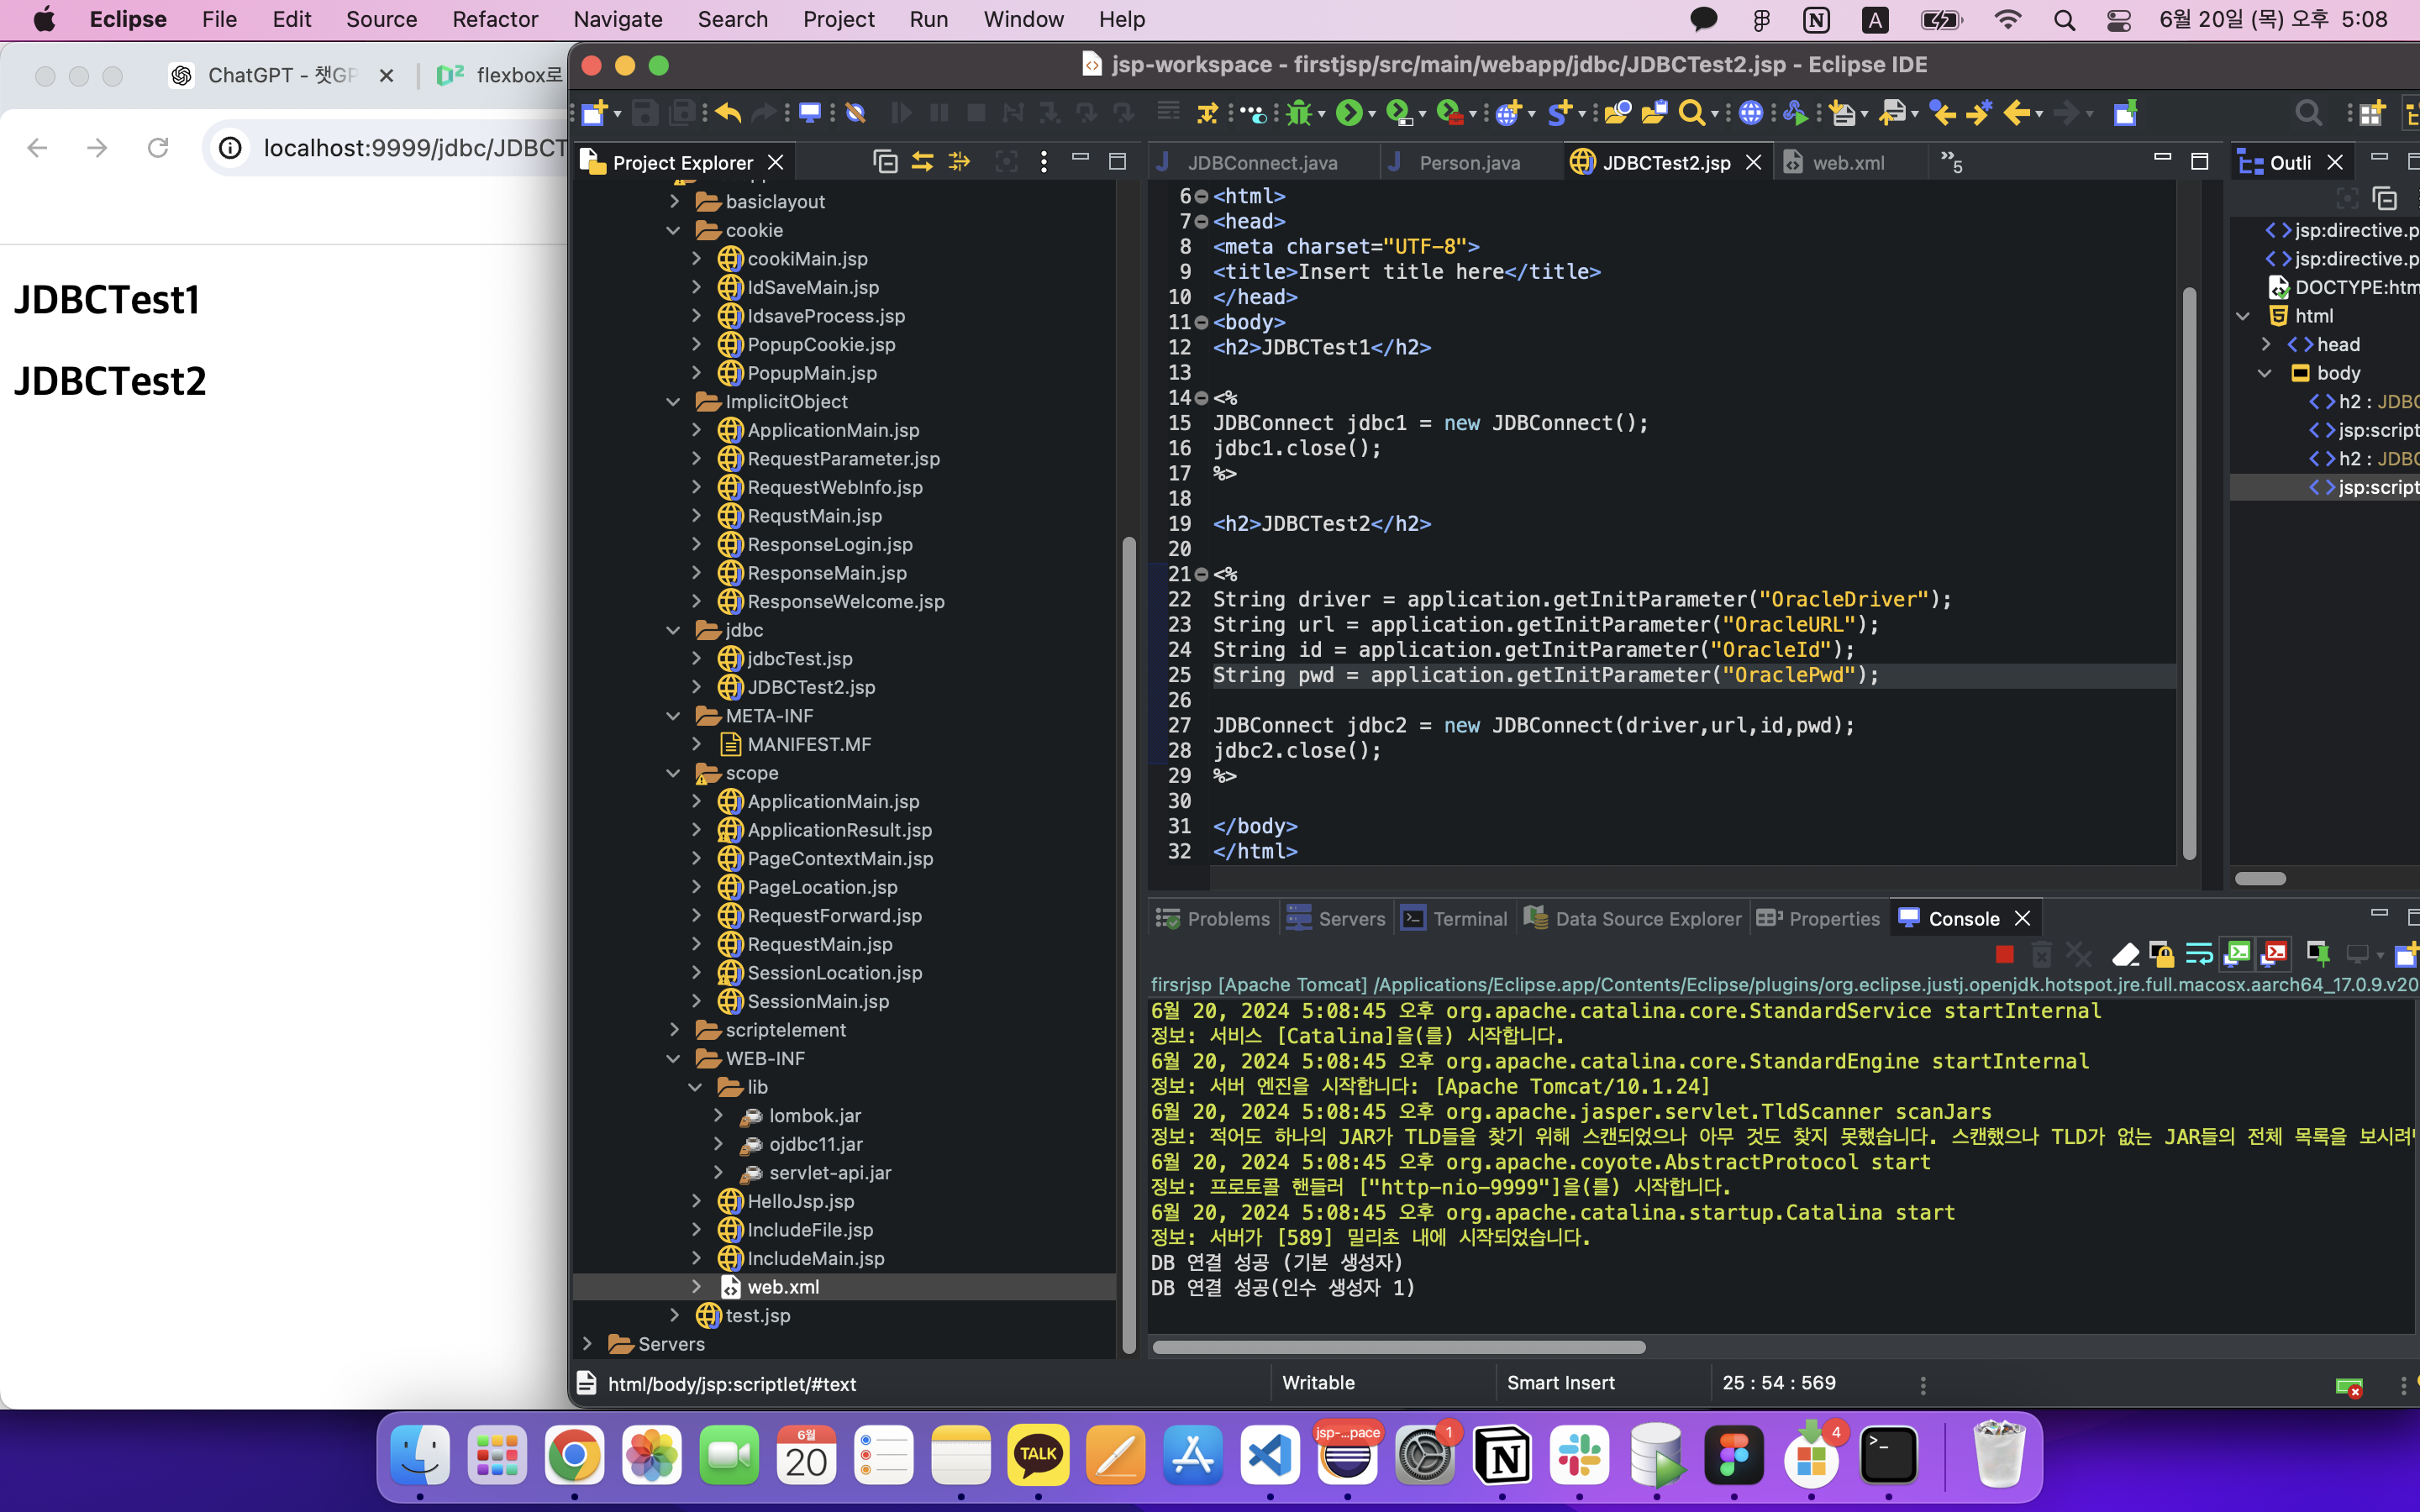Screen dimensions: 2420x1512
Task: Click Skip All Breakpoints icon
Action: point(855,113)
